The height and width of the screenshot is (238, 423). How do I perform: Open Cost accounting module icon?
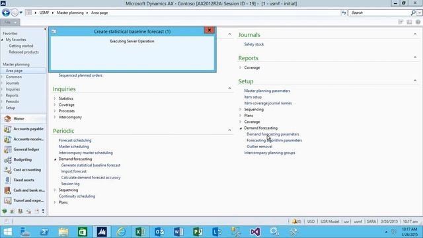[x=7, y=170]
